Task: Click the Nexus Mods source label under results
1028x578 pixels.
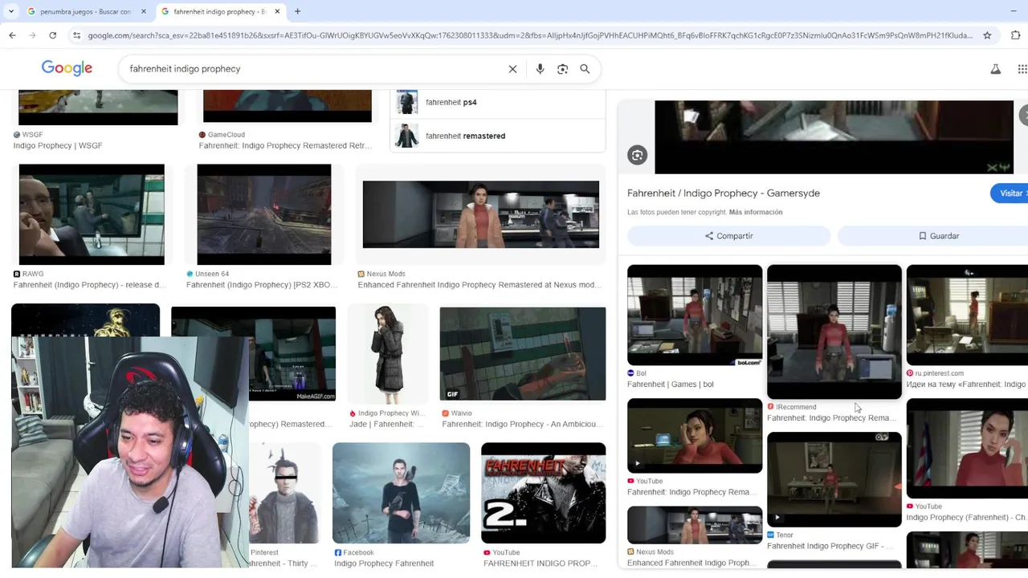Action: click(x=381, y=274)
